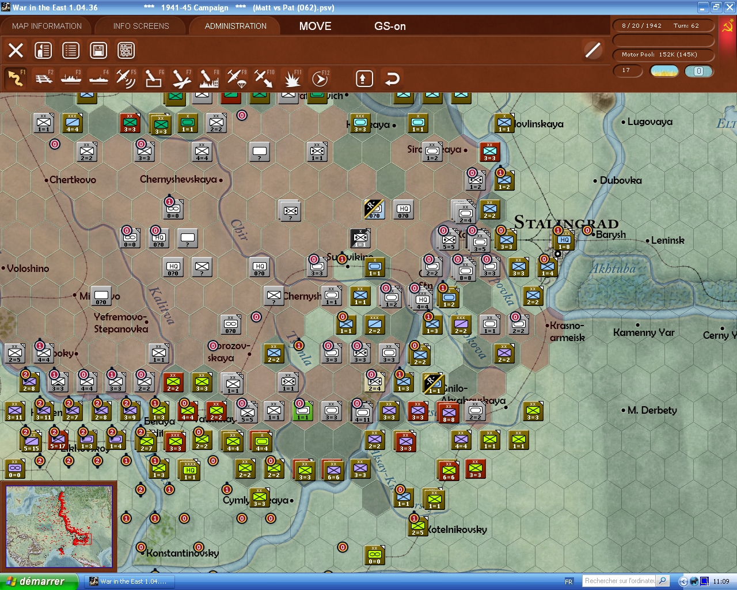
Task: Click the date and Turn 62 display
Action: coord(663,26)
